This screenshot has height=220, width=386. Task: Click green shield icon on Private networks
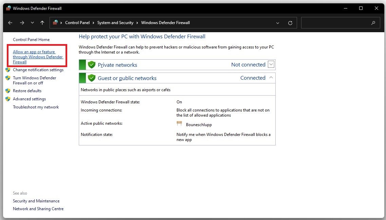[92, 65]
